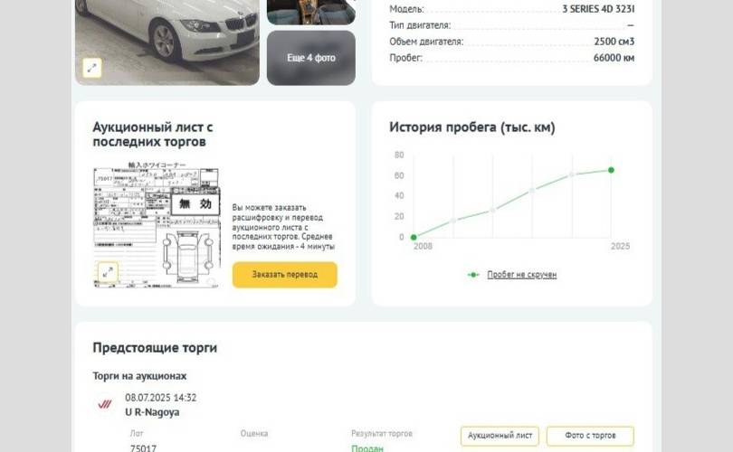Select the 60 thousand km chart point
The height and width of the screenshot is (452, 733).
[x=571, y=174]
